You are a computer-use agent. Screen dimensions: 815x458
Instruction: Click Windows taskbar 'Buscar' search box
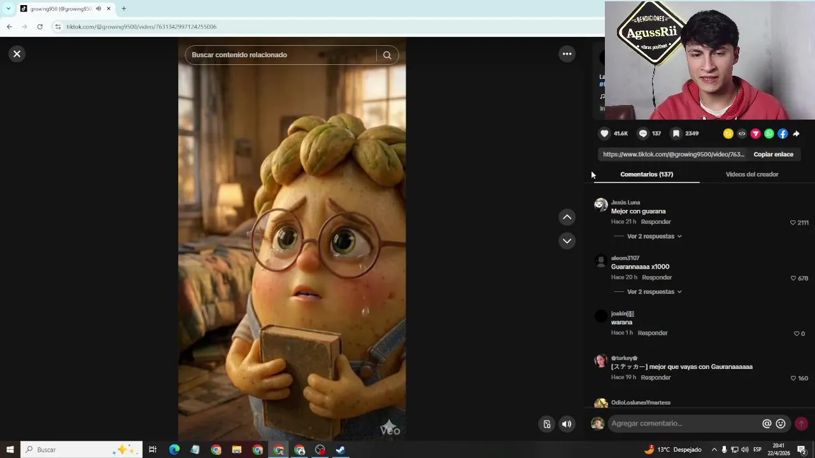81,450
